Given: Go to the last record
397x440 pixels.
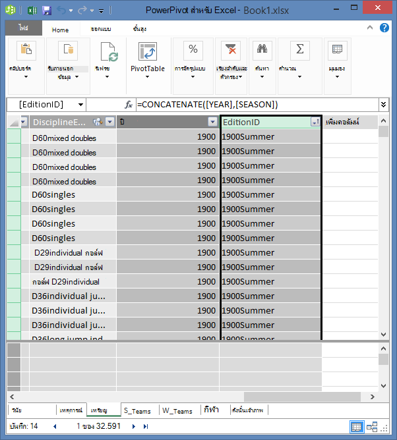Looking at the screenshot, I should [146, 427].
